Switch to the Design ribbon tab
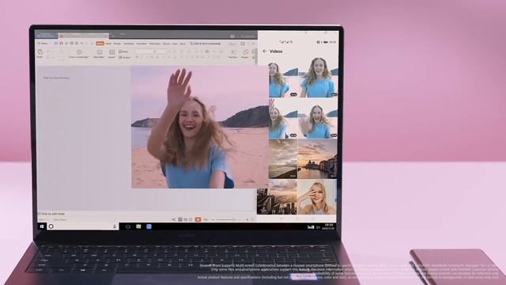Viewport: 506px width, 285px height. coord(117,44)
